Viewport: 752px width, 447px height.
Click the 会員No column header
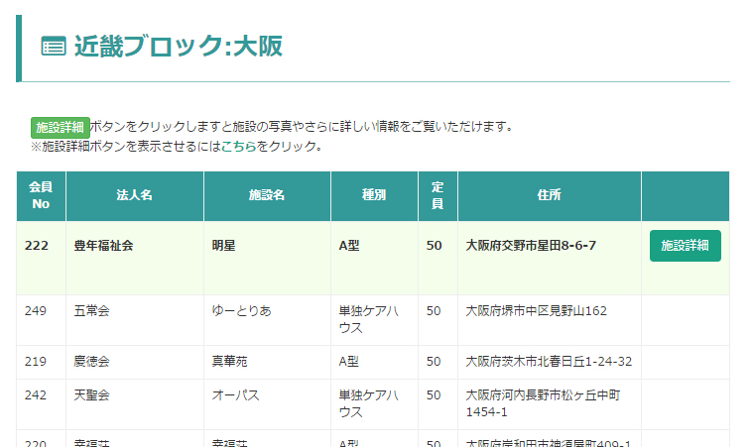pyautogui.click(x=42, y=195)
